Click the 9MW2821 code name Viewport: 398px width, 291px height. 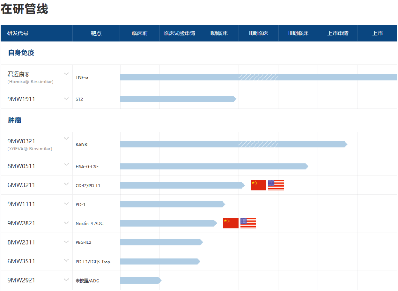(x=21, y=223)
